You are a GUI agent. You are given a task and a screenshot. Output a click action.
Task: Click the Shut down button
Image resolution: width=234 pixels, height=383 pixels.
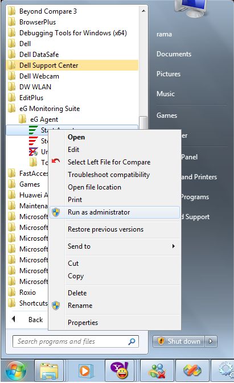point(179,341)
